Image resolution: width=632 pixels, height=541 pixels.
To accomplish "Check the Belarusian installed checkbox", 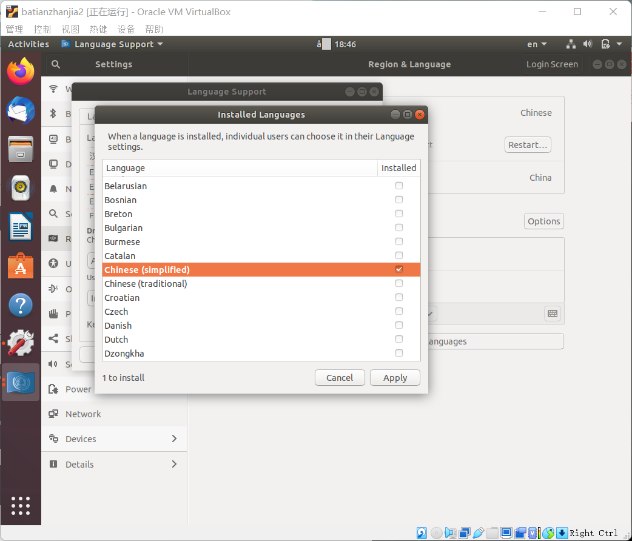I will point(399,186).
